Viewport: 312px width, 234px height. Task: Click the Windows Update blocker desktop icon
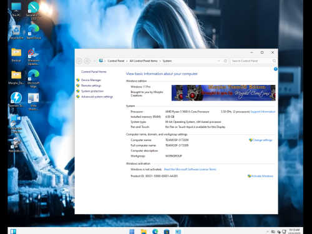34,57
